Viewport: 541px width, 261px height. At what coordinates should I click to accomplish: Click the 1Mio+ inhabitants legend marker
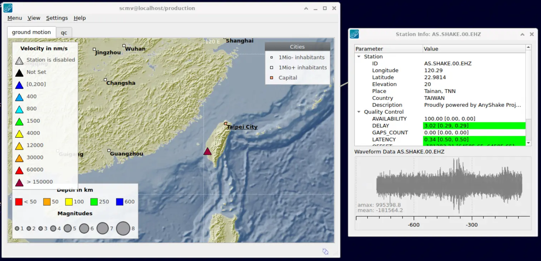tap(272, 68)
